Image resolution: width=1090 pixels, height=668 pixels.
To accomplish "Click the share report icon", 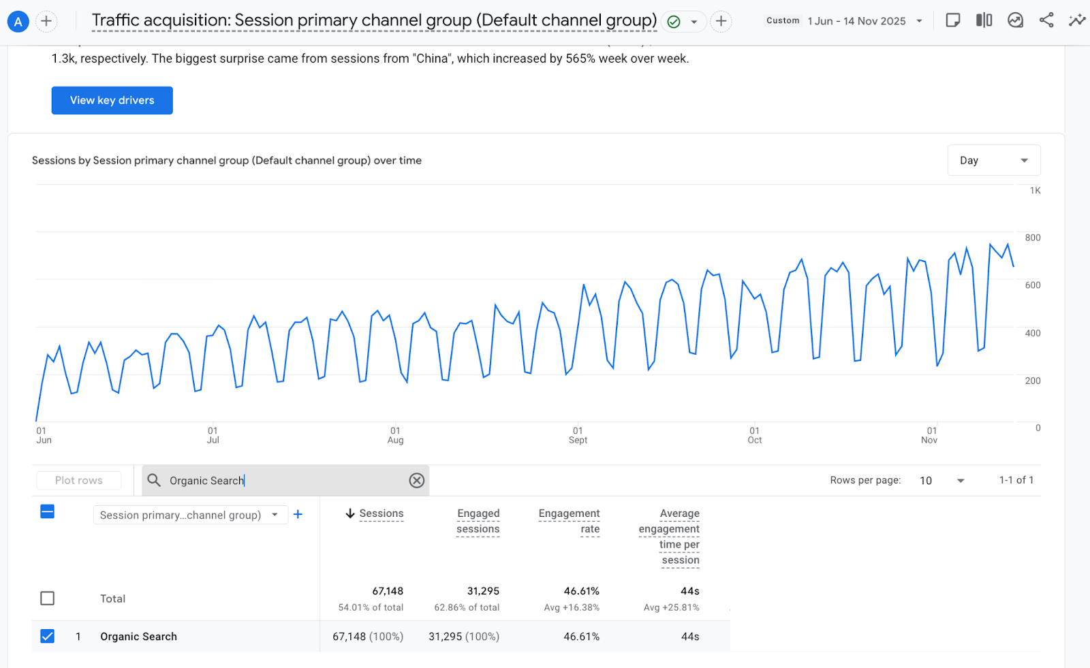I will [1046, 20].
